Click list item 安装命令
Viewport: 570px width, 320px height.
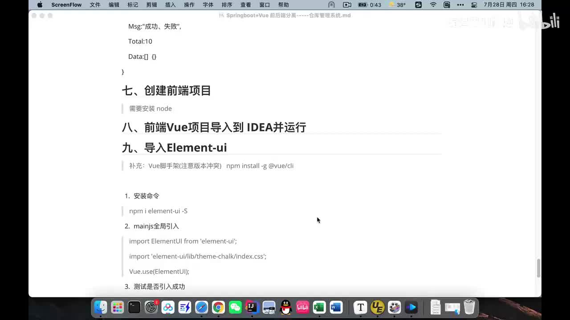[147, 196]
